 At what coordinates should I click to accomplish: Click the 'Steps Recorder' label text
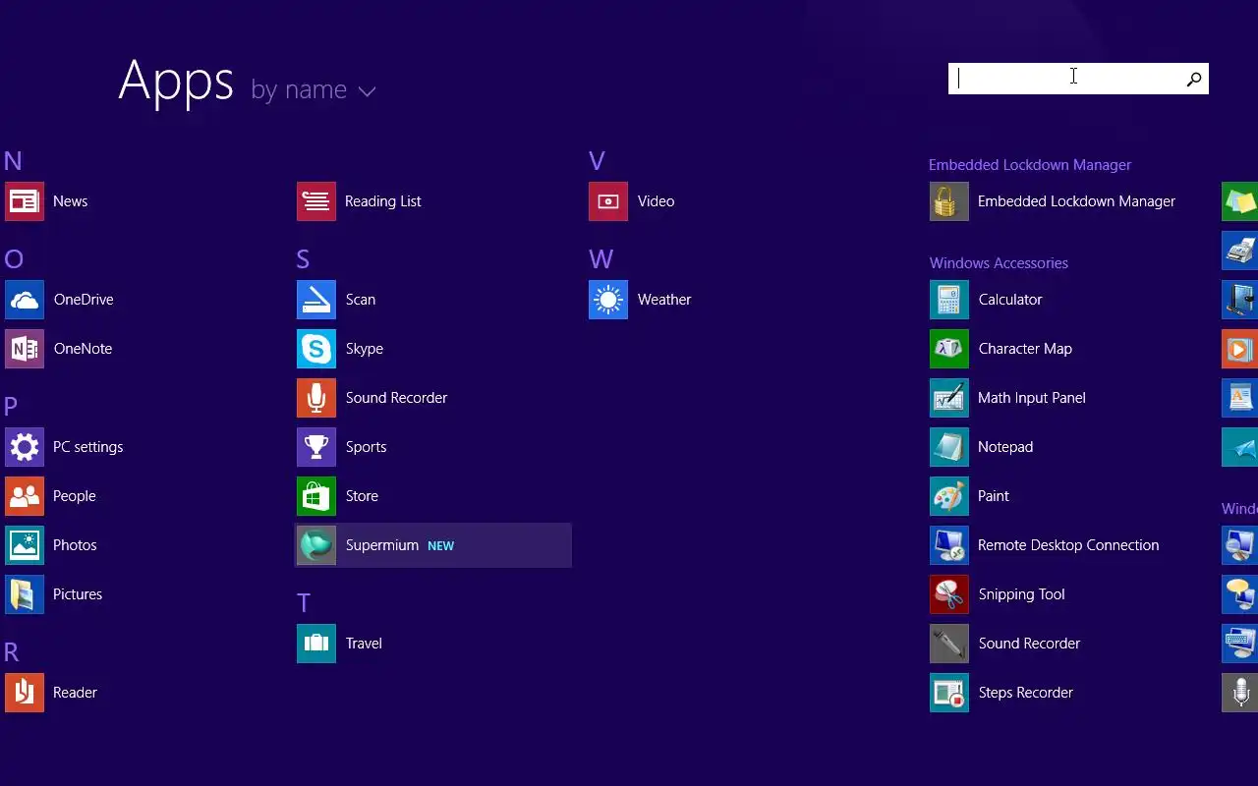[1025, 693]
